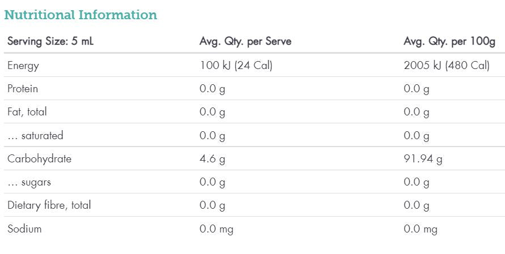Select the 0.0 mg sodium per 100g value

(x=421, y=229)
